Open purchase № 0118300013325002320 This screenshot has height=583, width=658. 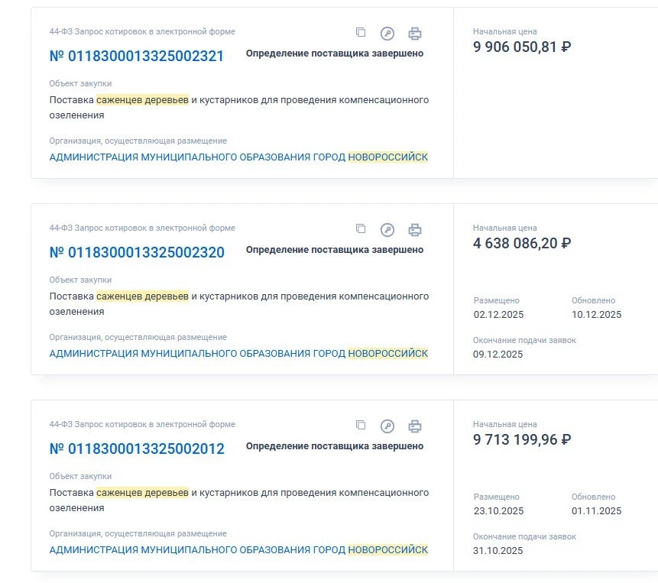click(137, 253)
